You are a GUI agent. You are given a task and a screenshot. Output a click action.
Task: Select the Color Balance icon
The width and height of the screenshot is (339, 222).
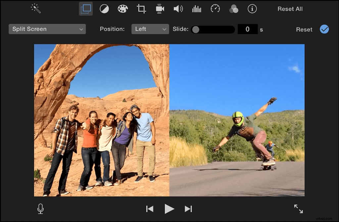104,9
